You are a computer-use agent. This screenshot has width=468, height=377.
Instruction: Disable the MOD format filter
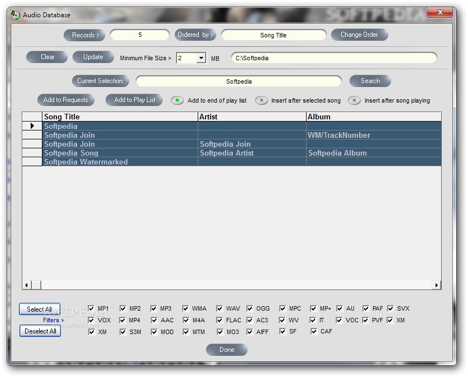point(154,332)
